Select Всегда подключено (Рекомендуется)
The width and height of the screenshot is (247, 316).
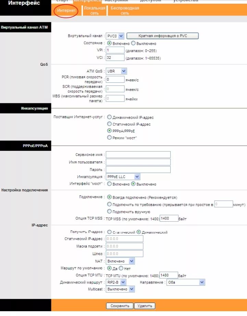(109, 197)
